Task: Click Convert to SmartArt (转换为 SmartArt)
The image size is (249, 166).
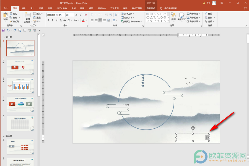Action: [x=131, y=22]
